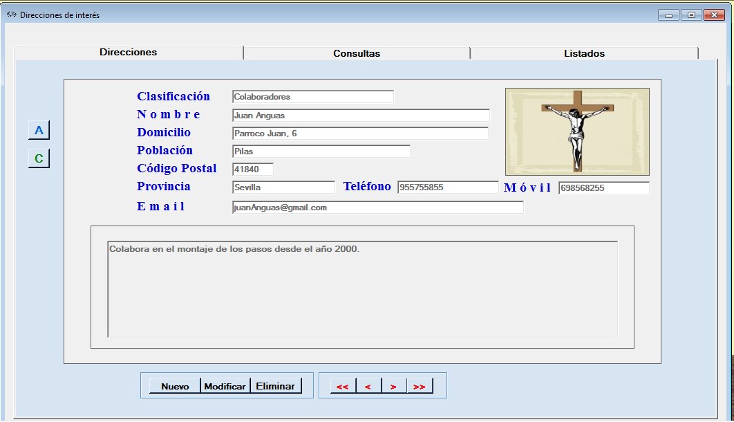Click the Modificar button
The image size is (734, 422).
pos(225,387)
